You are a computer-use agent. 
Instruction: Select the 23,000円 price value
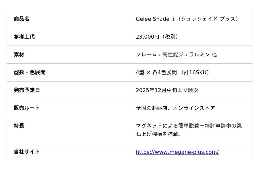click(x=147, y=37)
